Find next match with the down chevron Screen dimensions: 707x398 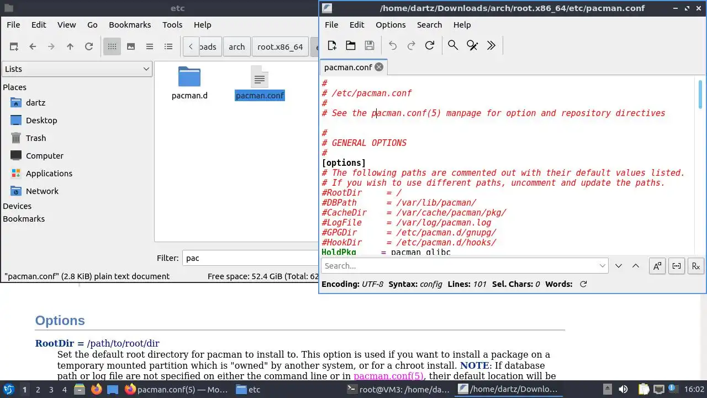[619, 266]
